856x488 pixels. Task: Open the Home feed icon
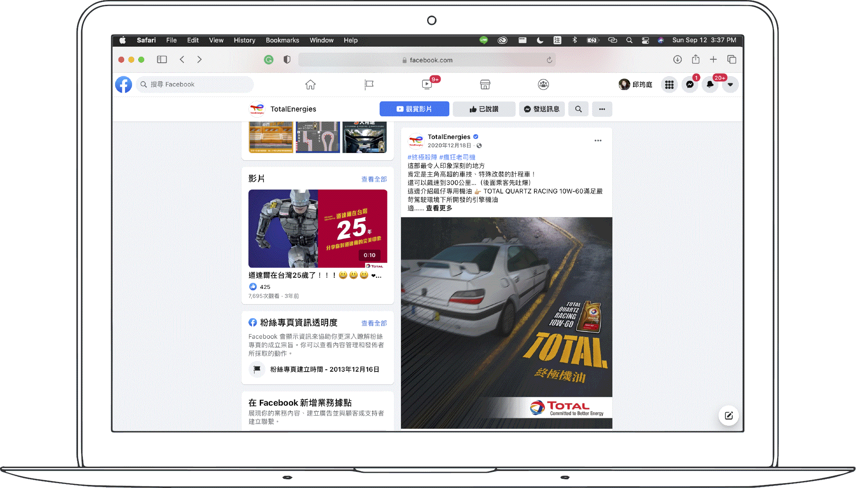[x=310, y=84]
